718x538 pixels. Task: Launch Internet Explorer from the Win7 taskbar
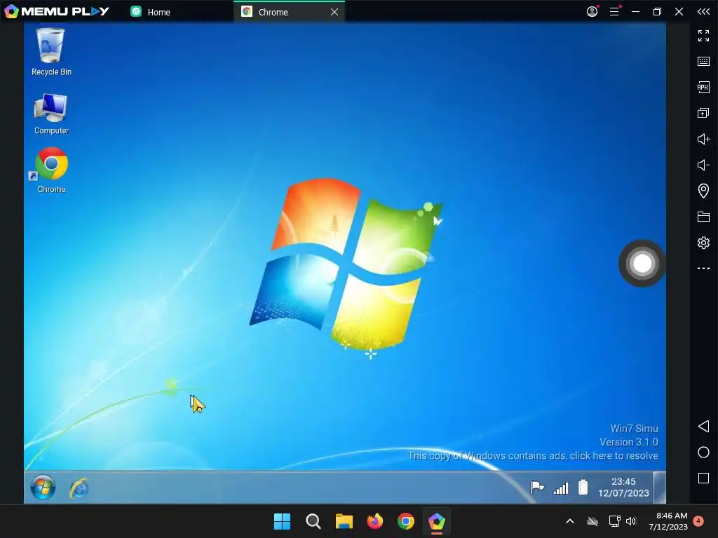pos(79,488)
